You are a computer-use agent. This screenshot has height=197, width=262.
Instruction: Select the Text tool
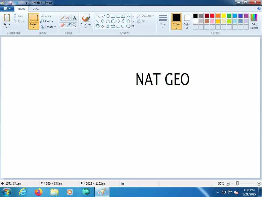click(74, 18)
